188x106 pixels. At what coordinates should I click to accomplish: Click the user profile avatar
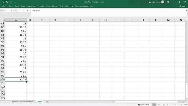click(163, 2)
